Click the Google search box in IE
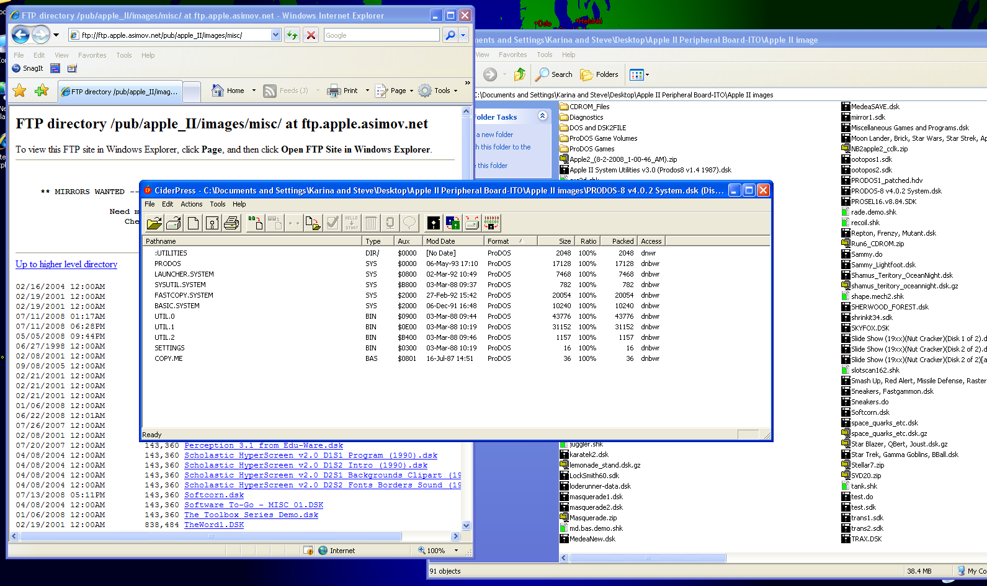Image resolution: width=987 pixels, height=586 pixels. pos(381,35)
